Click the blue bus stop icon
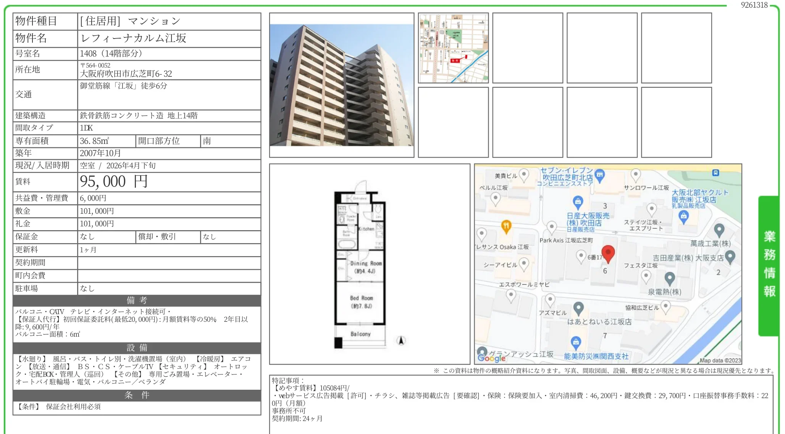This screenshot has width=785, height=434. tap(716, 173)
